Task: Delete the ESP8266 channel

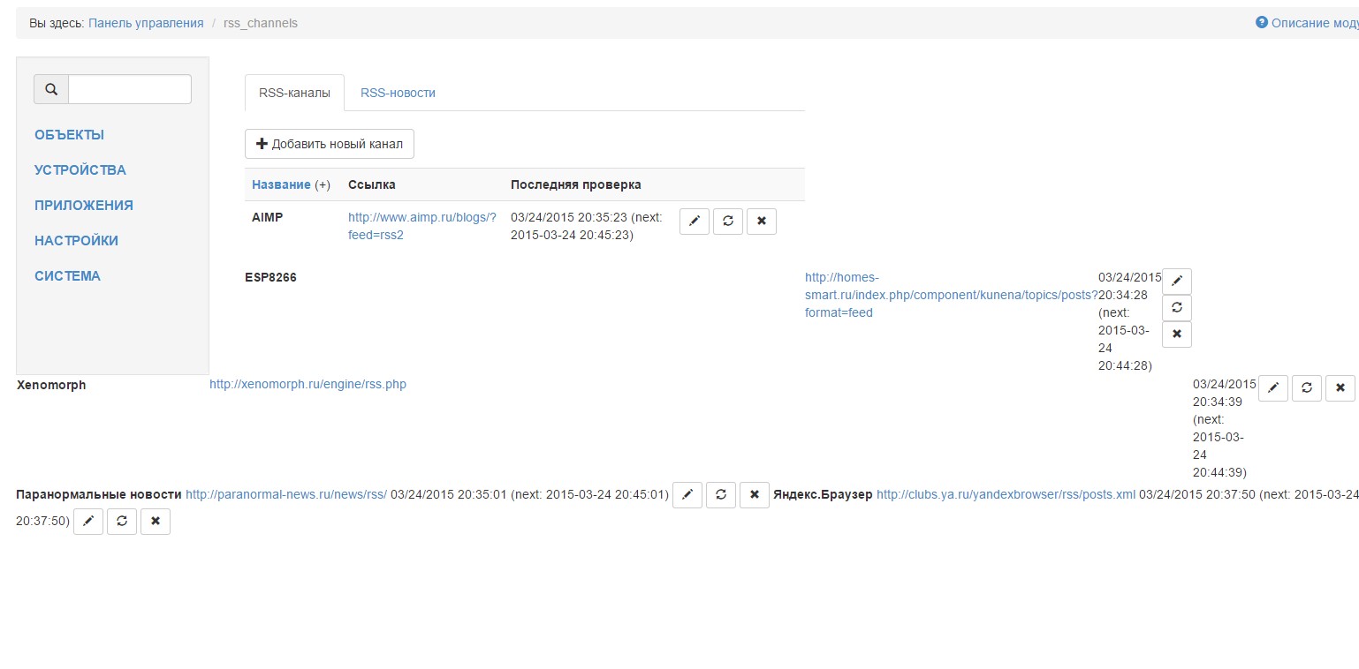Action: pyautogui.click(x=1176, y=334)
